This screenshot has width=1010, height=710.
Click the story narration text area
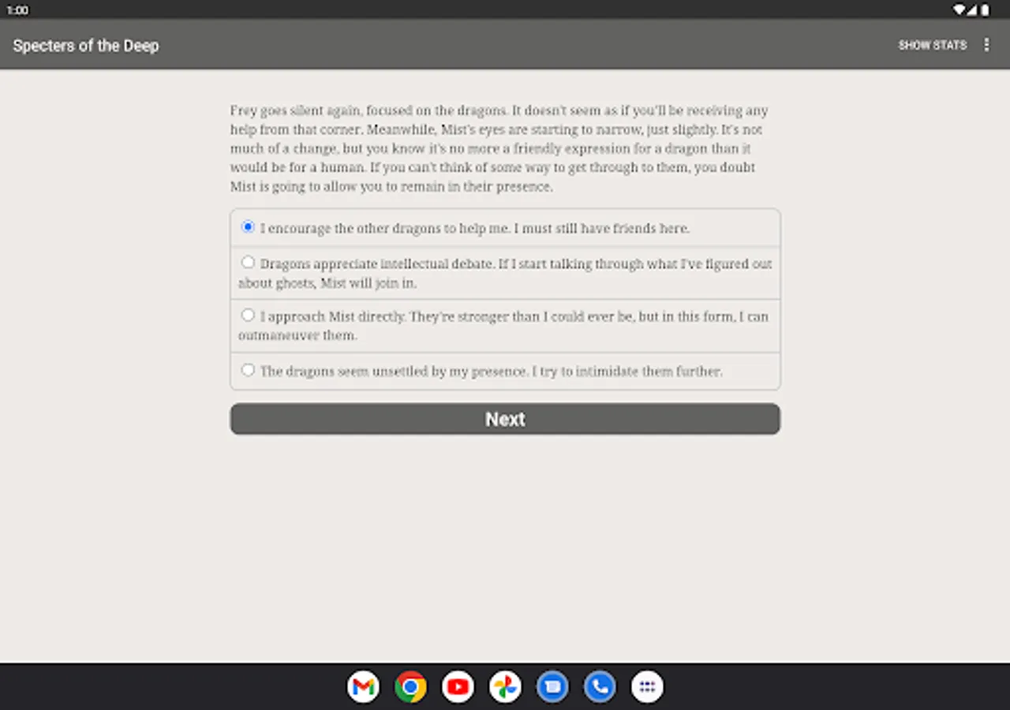pos(499,148)
